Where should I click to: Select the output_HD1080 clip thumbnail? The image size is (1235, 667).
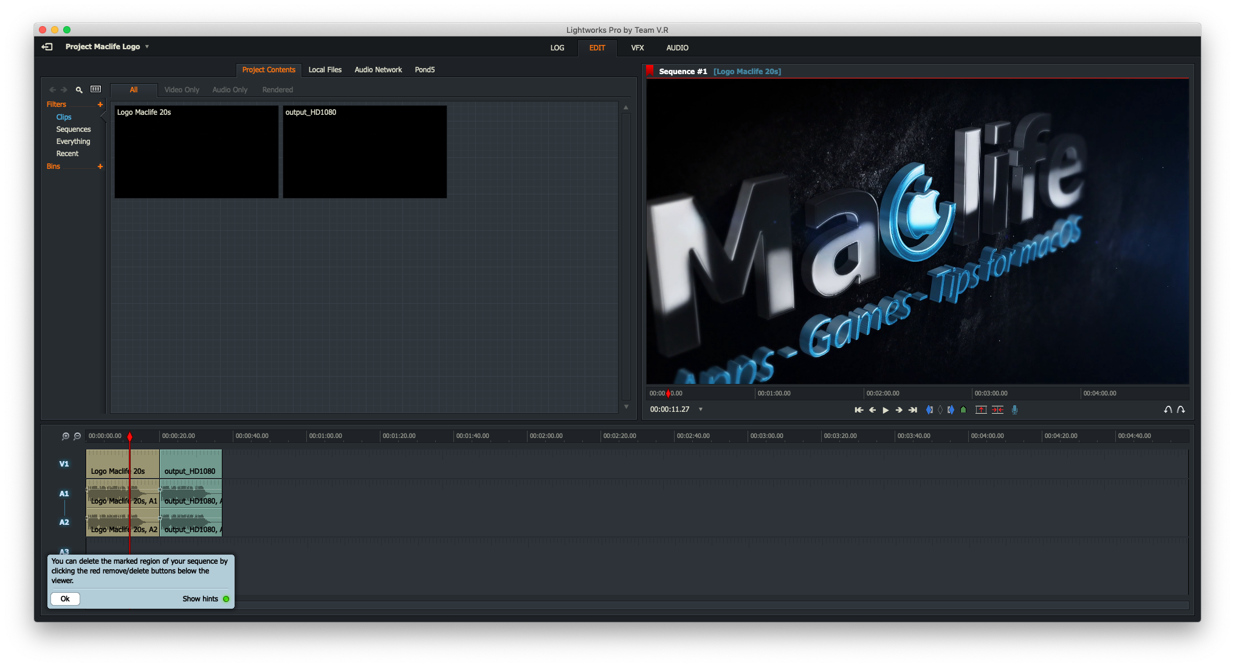364,152
